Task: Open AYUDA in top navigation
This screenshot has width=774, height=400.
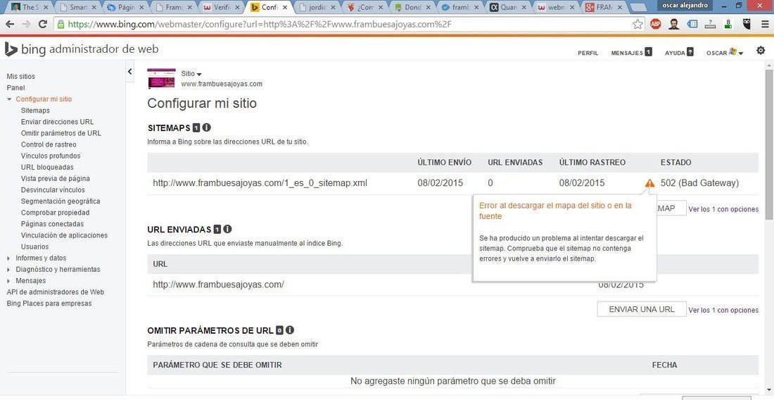Action: 675,53
